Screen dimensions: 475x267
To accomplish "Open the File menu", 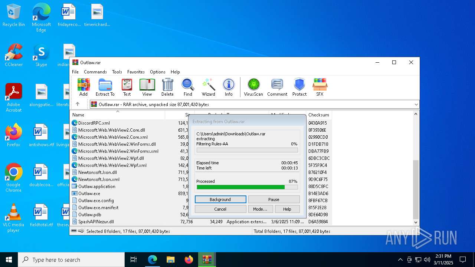I will pos(75,72).
